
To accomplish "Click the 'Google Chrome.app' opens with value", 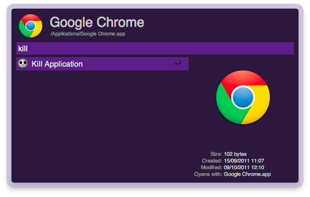I will pos(247,174).
